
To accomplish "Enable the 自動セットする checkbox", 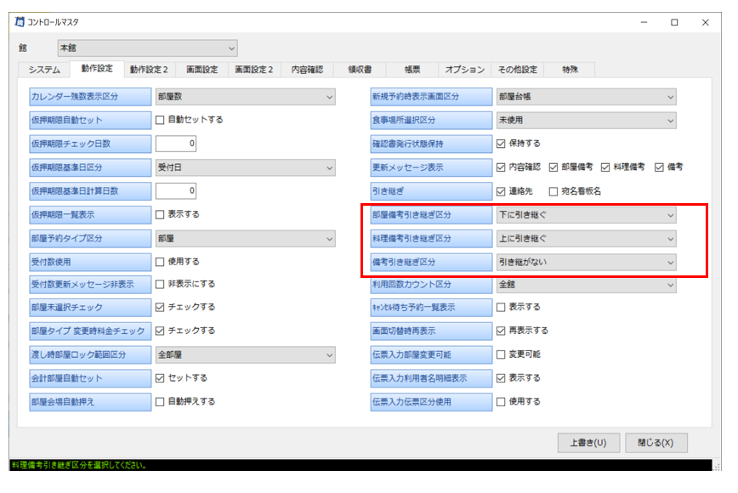I will [160, 120].
